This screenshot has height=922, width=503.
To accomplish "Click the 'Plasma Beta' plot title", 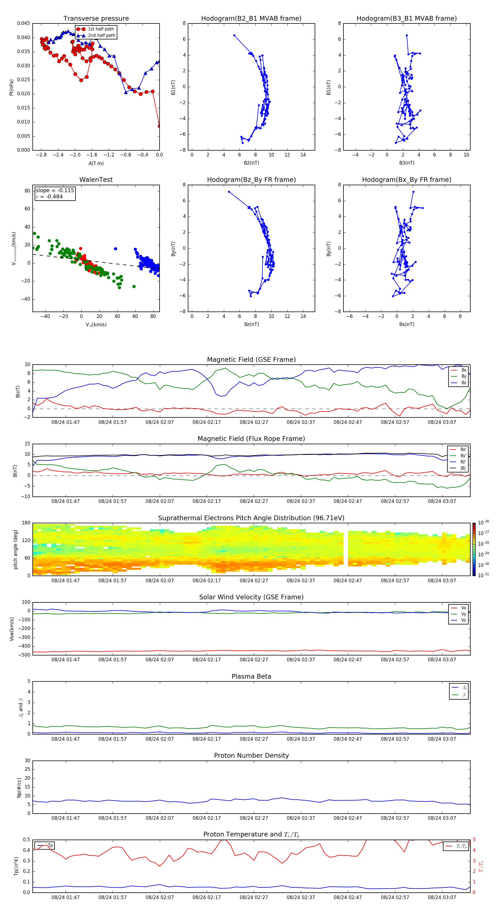I will [x=251, y=676].
